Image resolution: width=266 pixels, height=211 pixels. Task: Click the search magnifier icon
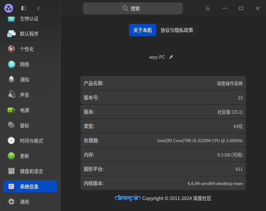click(125, 8)
